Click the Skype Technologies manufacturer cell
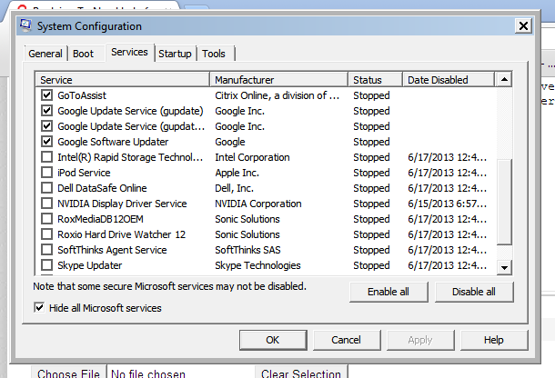Viewport: 555px width, 378px height. click(257, 265)
